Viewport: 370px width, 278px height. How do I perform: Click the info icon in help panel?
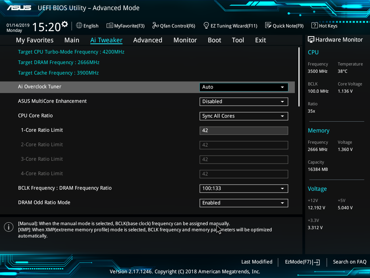pos(9,227)
